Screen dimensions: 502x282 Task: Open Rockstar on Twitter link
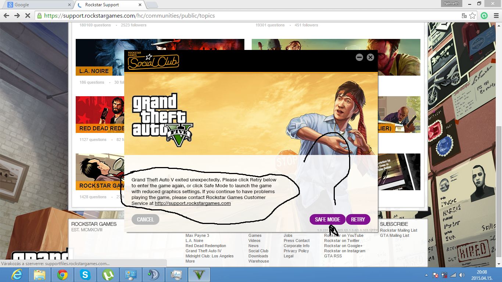point(342,241)
